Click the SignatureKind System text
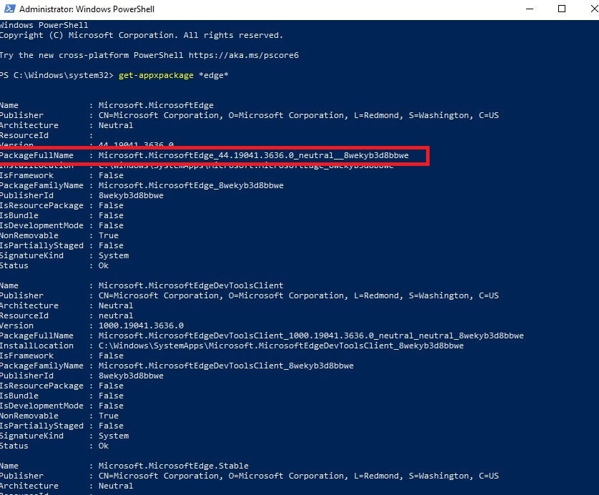The height and width of the screenshot is (495, 599). click(114, 255)
